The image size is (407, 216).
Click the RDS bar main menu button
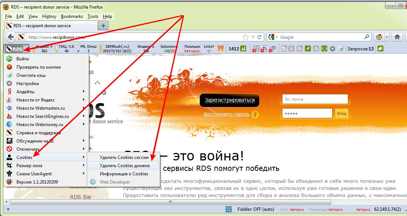[x=16, y=48]
